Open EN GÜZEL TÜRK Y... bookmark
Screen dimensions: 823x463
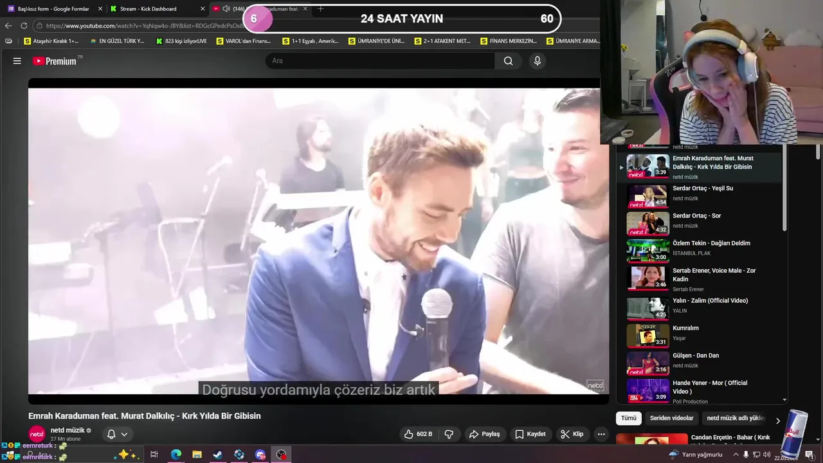point(117,41)
